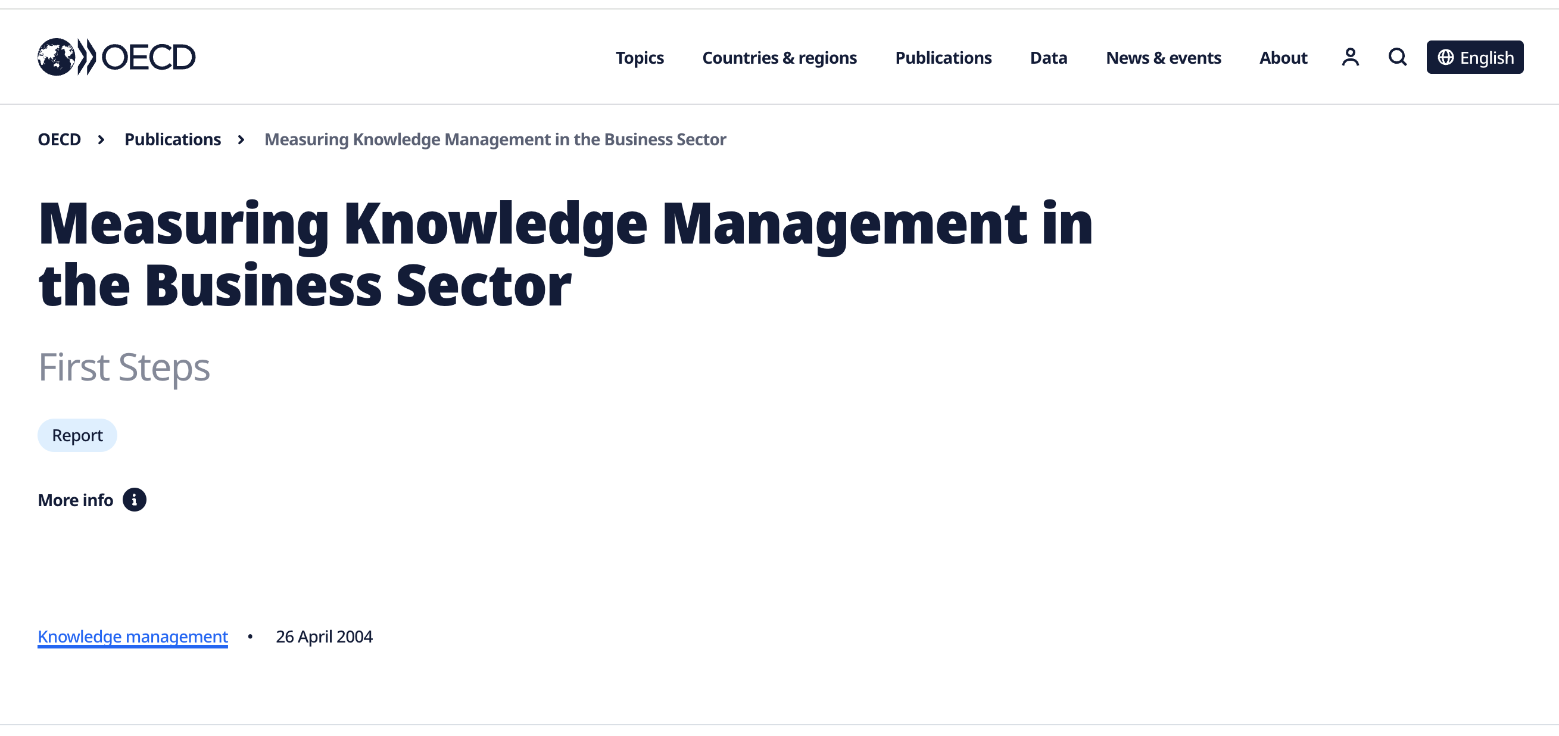Screen dimensions: 1559x736
Task: Go to the OECD breadcrumb link
Action: 60,139
